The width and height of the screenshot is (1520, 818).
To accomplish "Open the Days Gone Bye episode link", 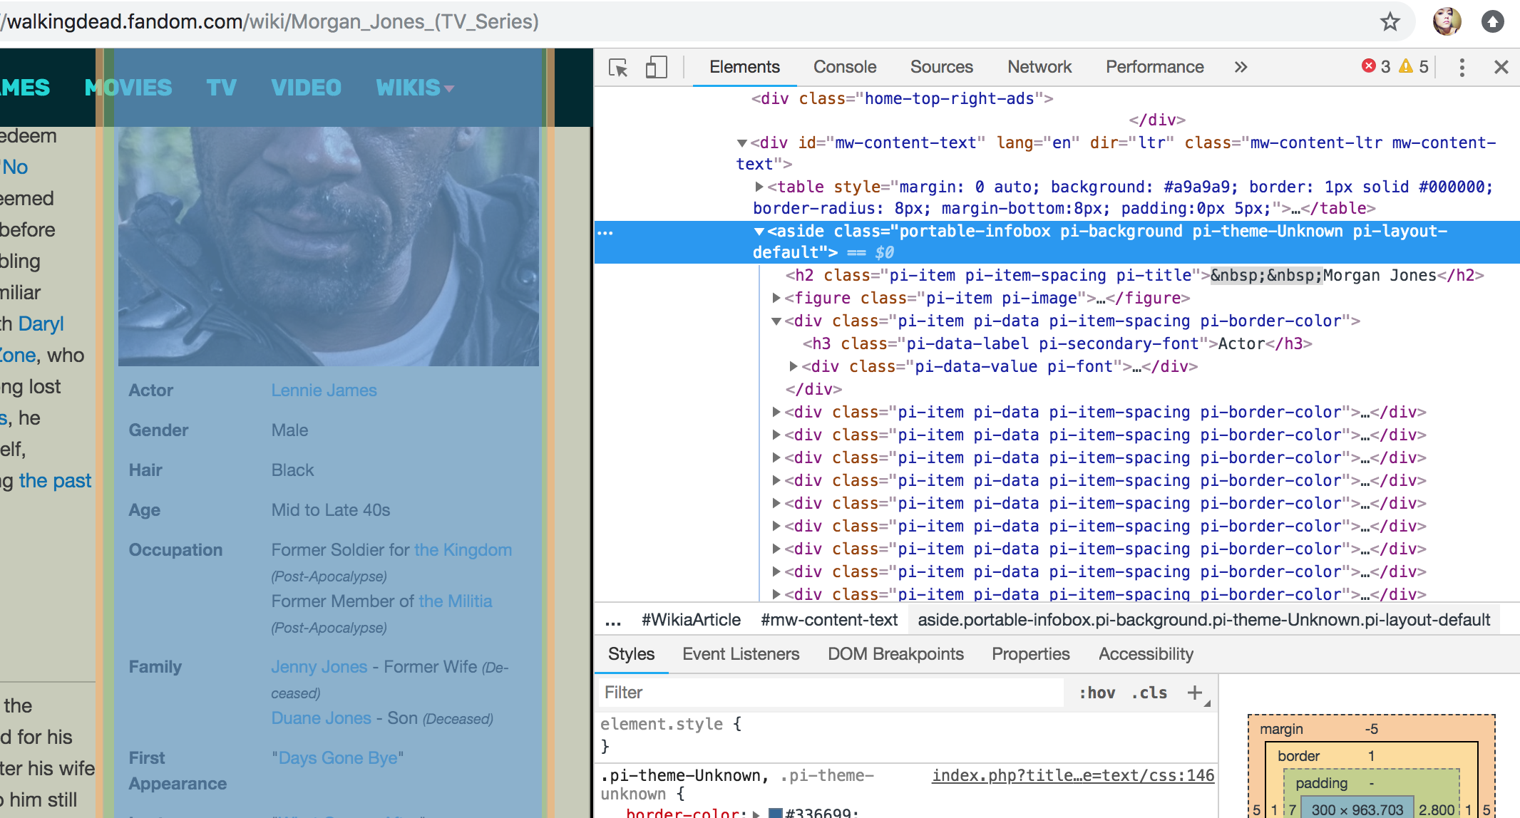I will [338, 758].
